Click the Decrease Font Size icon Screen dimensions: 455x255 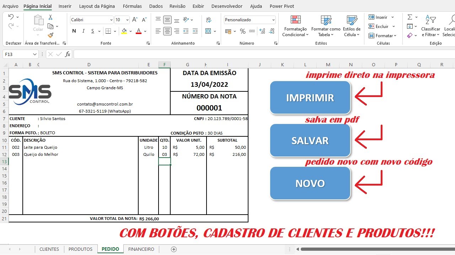(x=144, y=20)
